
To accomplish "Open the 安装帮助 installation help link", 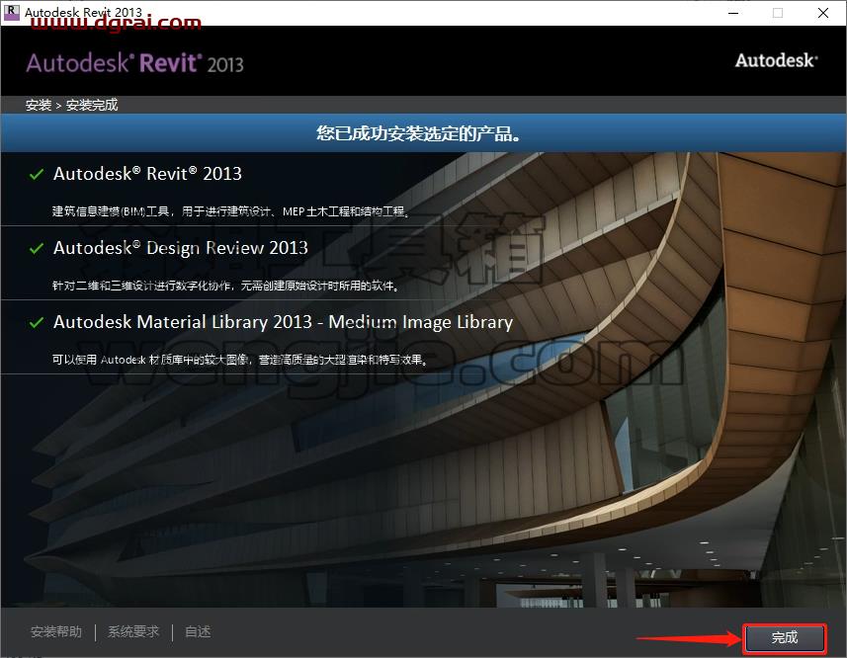I will tap(56, 631).
